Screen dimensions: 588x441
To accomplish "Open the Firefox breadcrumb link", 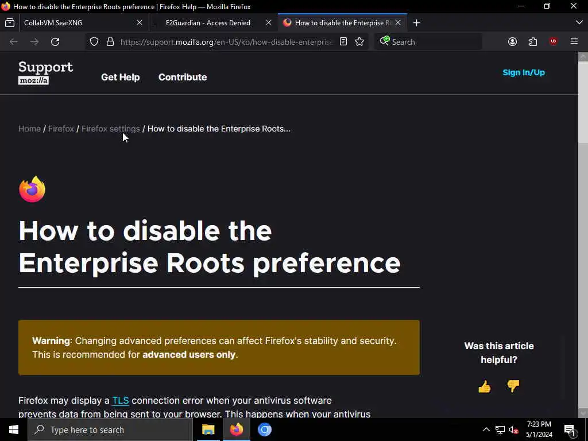I will [x=61, y=129].
